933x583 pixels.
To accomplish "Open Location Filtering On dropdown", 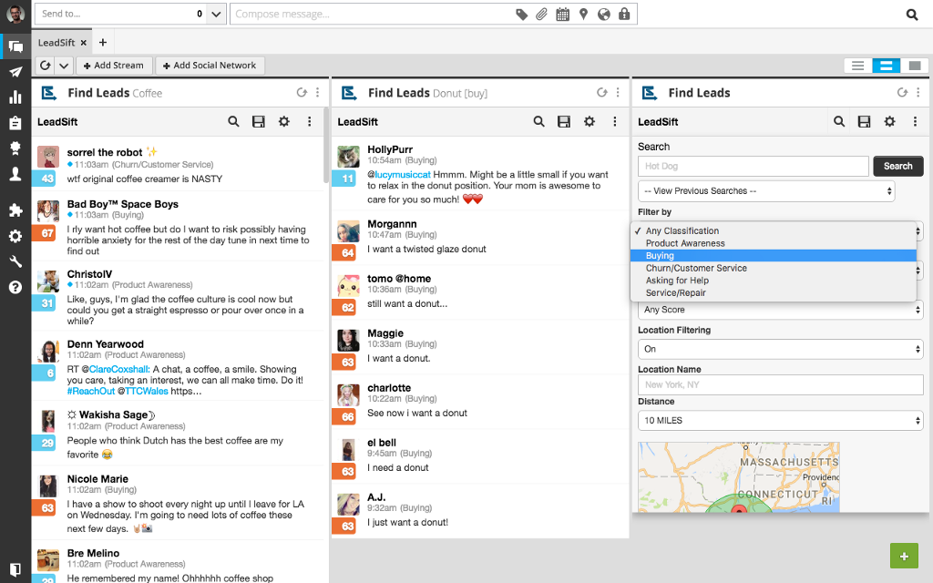I will [x=780, y=349].
